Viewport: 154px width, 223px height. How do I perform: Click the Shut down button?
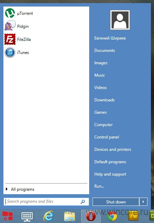116,202
